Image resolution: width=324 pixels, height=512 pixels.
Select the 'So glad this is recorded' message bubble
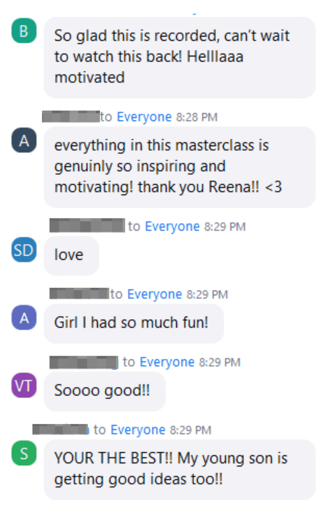(180, 57)
